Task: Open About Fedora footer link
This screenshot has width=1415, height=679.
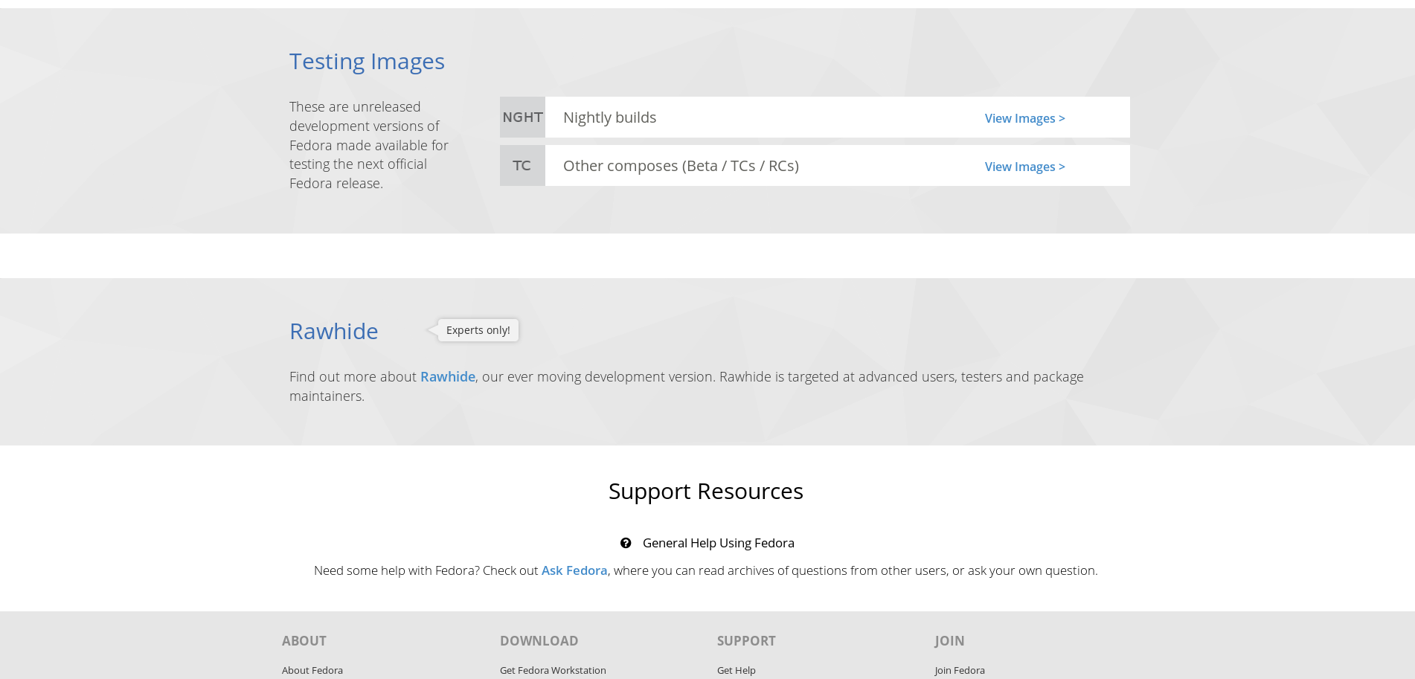Action: click(x=312, y=670)
